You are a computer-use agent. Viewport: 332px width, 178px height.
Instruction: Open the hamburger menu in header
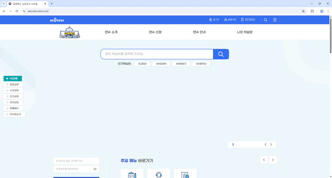pos(275,20)
